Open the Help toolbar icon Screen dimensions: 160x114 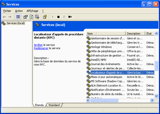click(x=45, y=17)
